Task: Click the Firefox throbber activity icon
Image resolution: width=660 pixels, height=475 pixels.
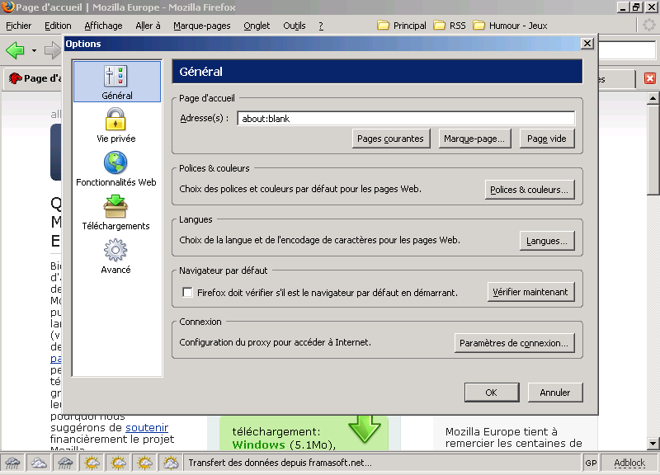Action: point(649,26)
